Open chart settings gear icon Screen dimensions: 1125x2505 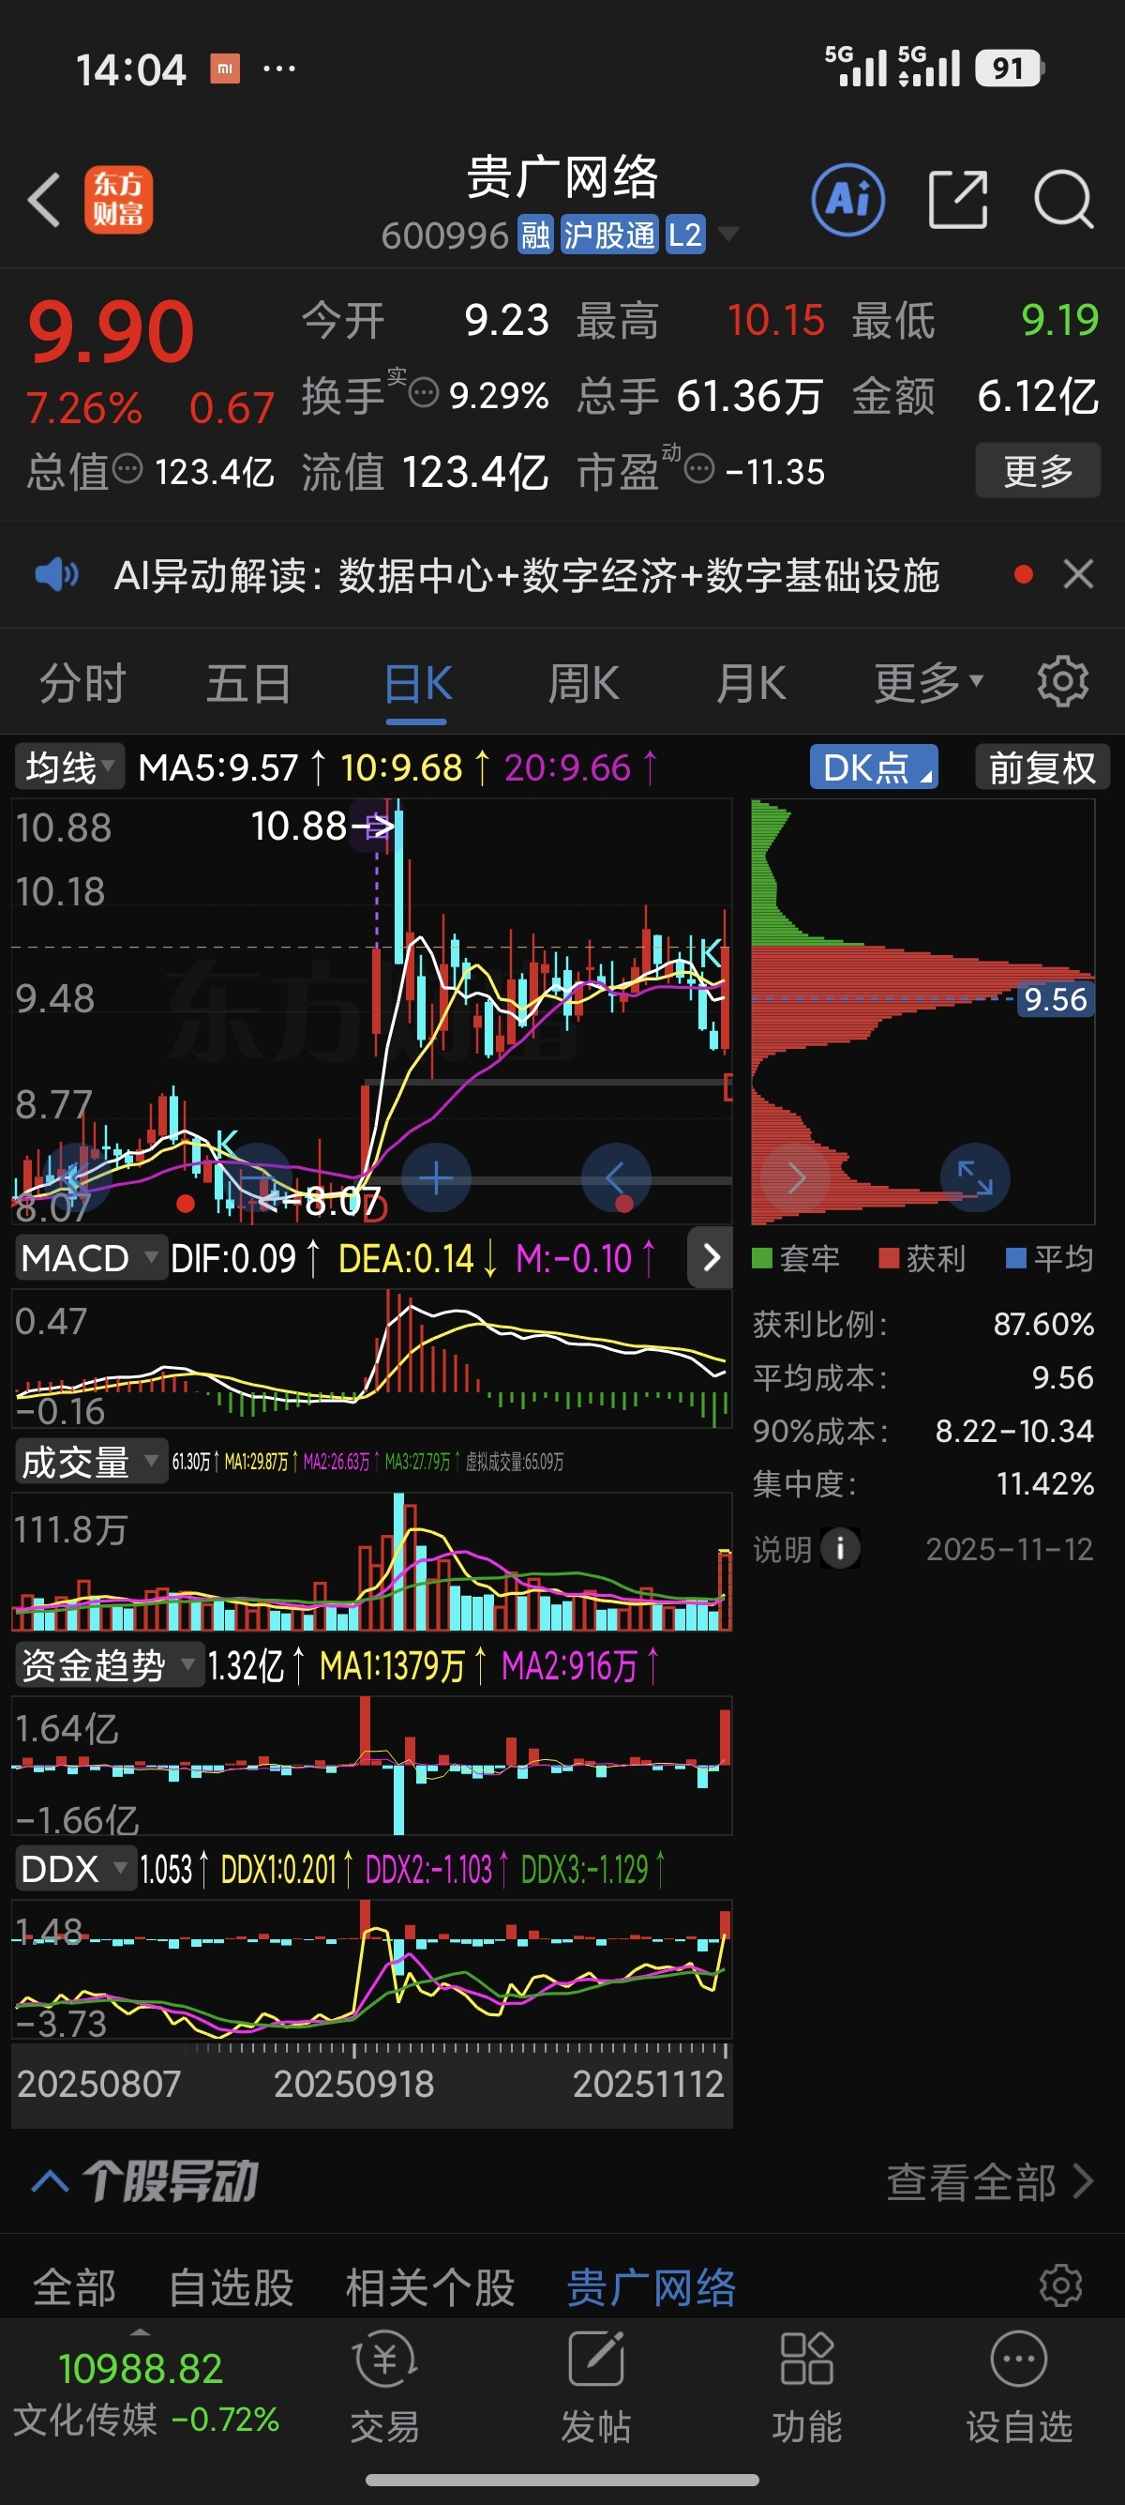(x=1063, y=682)
